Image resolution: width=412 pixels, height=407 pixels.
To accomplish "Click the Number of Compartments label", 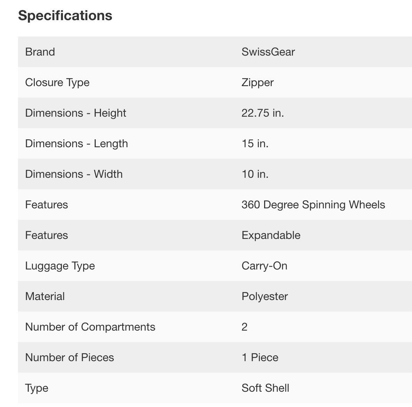I will [90, 327].
